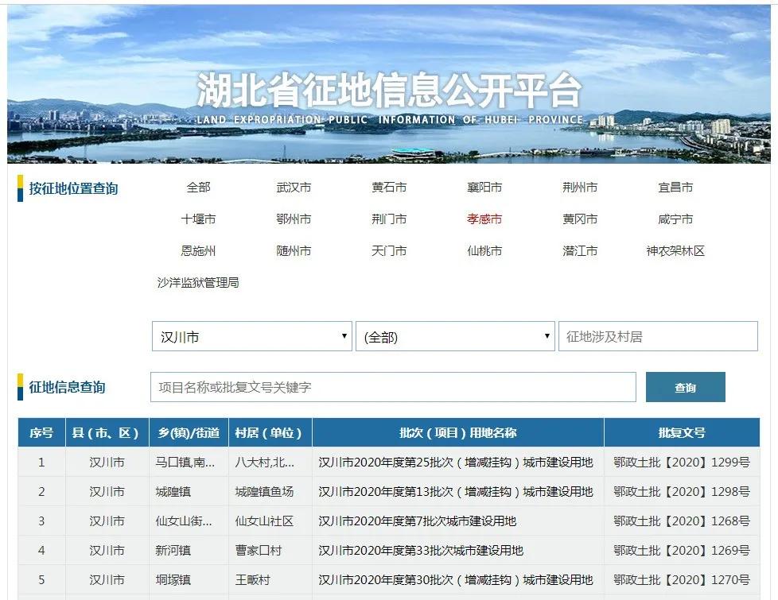Open project 汉川市2020年度第25批次(增减挂钩)城市建设用地
The image size is (778, 600).
456,463
